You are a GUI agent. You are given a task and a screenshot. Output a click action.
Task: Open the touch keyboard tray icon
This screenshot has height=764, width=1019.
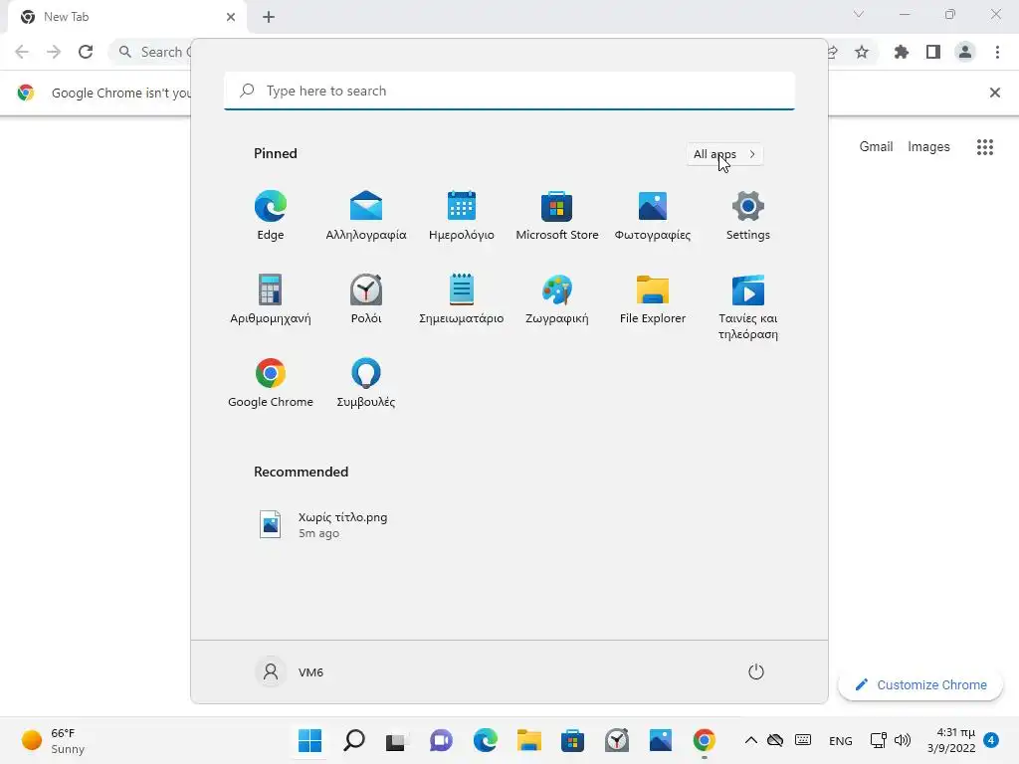pyautogui.click(x=803, y=740)
